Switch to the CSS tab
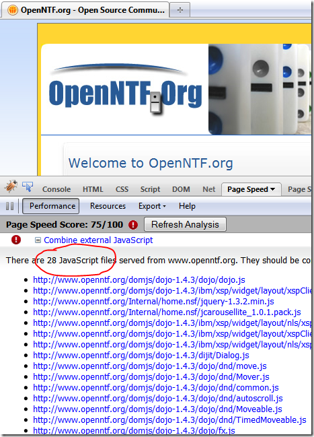 (x=122, y=189)
